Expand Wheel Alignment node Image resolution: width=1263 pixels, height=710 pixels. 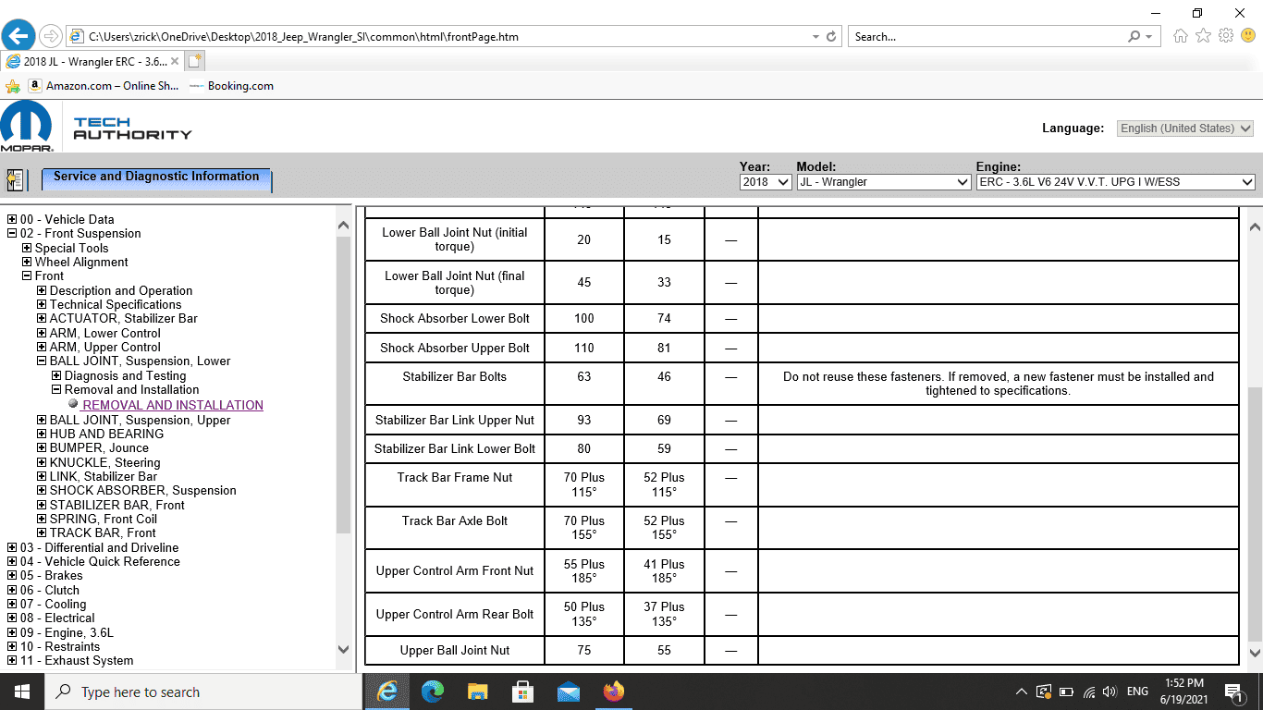coord(27,262)
